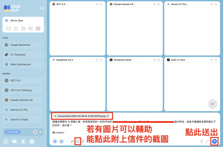Open the Grok 4.1 Fast model dropdown
Screen dimensions: 223x147
point(187,60)
